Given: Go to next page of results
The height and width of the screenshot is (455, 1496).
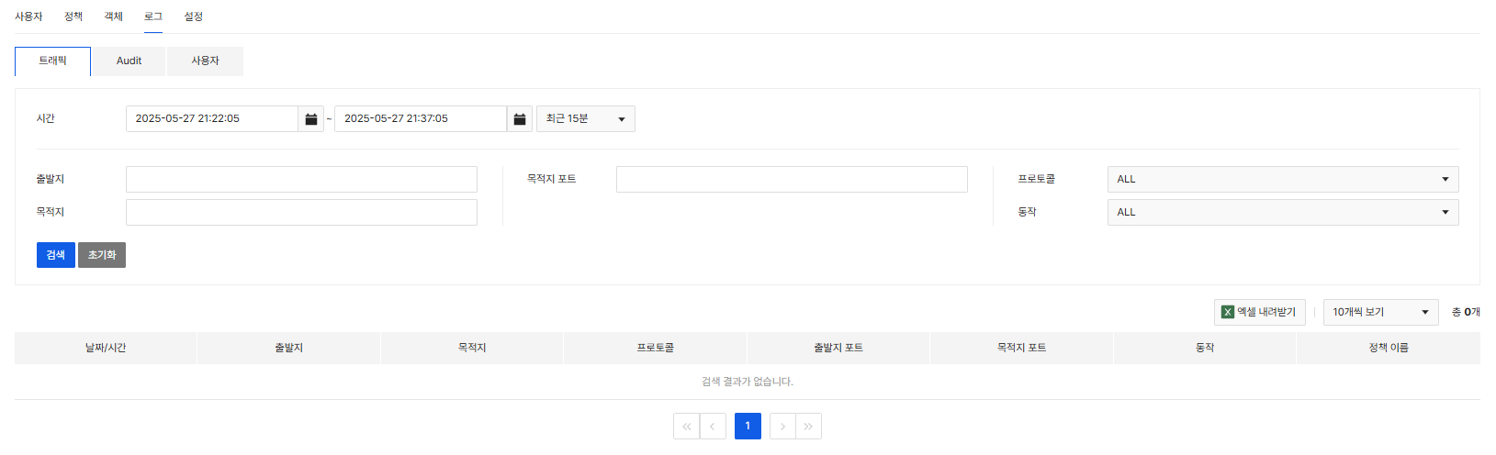Looking at the screenshot, I should coord(782,427).
